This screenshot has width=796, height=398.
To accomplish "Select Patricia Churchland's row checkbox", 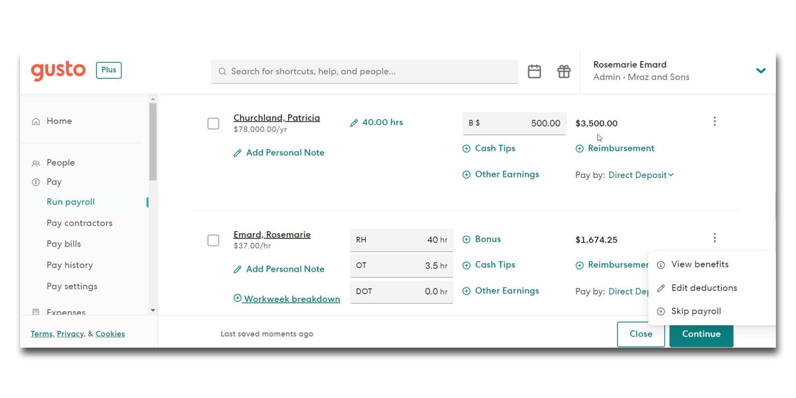I will pos(213,124).
